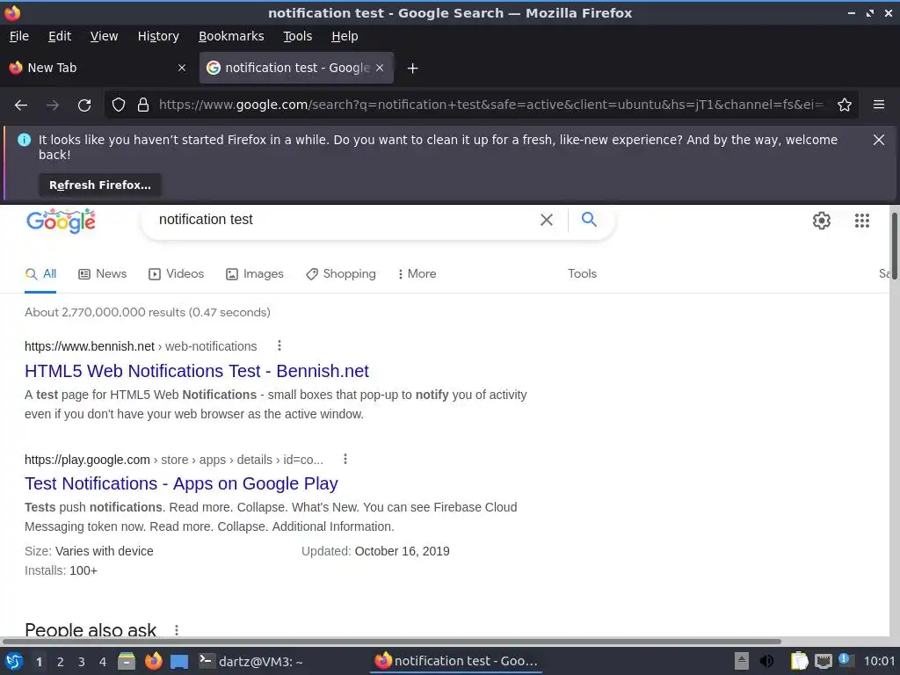Click the vertical page scrollbar

click(x=894, y=247)
